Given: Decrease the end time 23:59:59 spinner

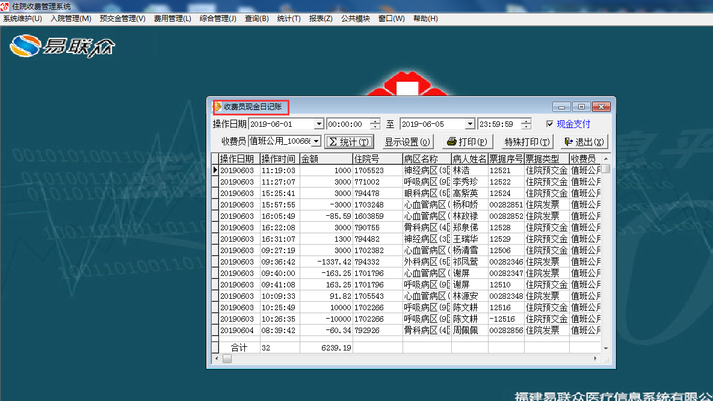Looking at the screenshot, I should click(x=526, y=127).
